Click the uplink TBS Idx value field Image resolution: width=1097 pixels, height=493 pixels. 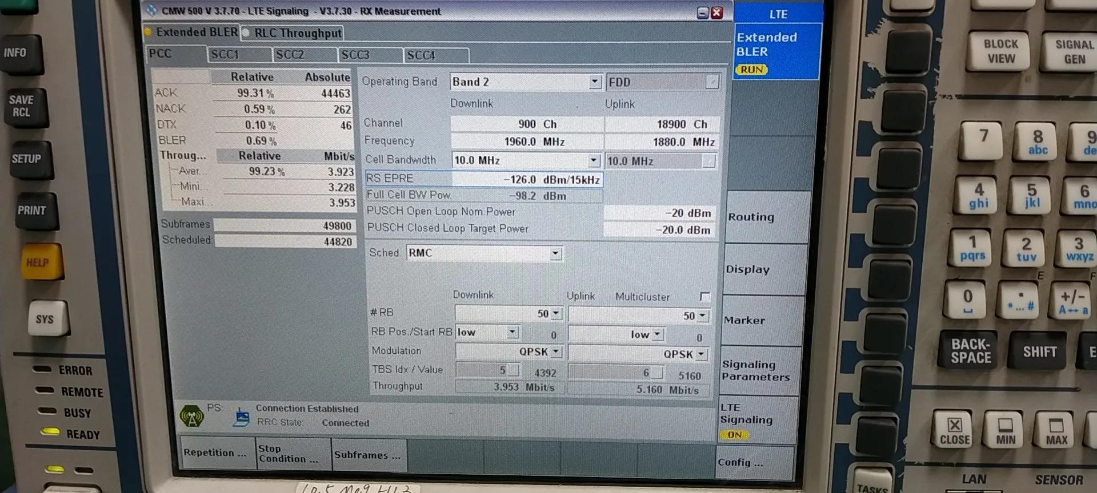pyautogui.click(x=615, y=373)
